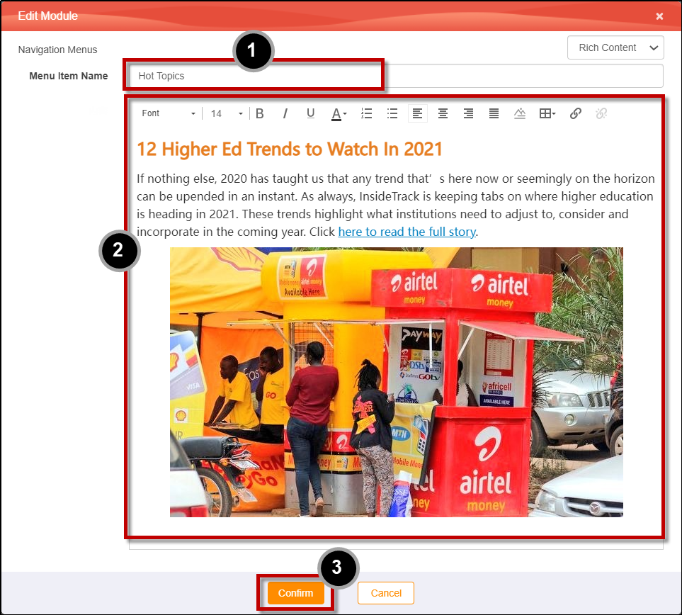Open the Font family dropdown
682x615 pixels.
[168, 113]
